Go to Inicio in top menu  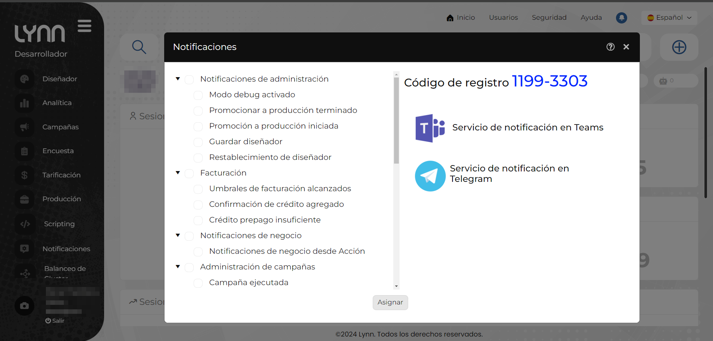pyautogui.click(x=466, y=18)
